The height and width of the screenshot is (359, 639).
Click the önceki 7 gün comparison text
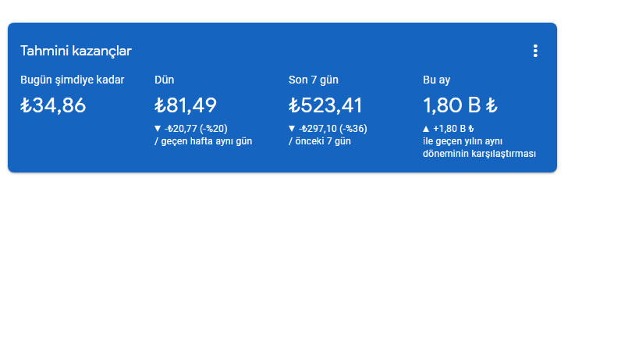323,141
